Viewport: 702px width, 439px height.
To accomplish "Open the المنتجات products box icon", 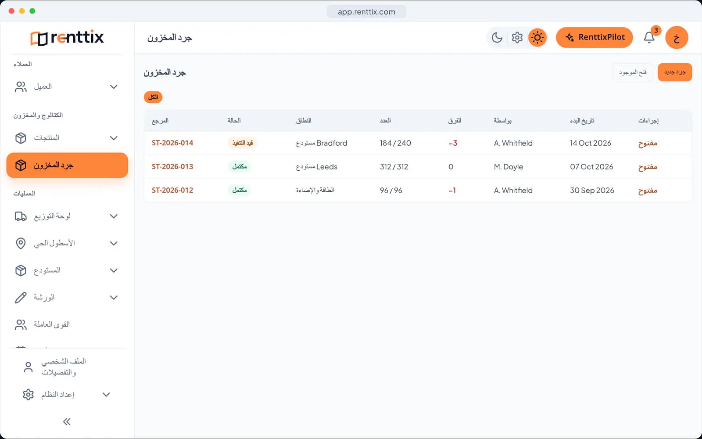I will [x=21, y=138].
